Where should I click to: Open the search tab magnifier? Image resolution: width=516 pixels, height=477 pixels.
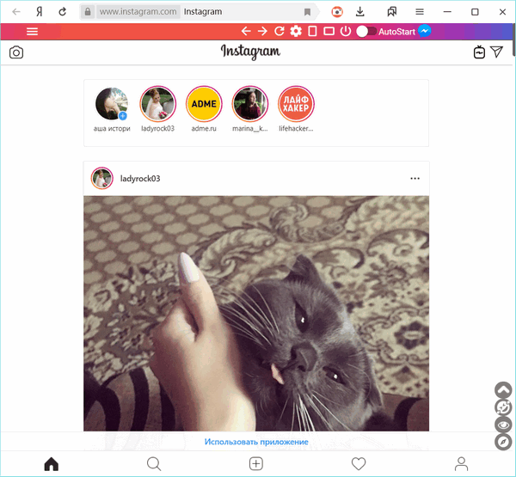tap(154, 464)
